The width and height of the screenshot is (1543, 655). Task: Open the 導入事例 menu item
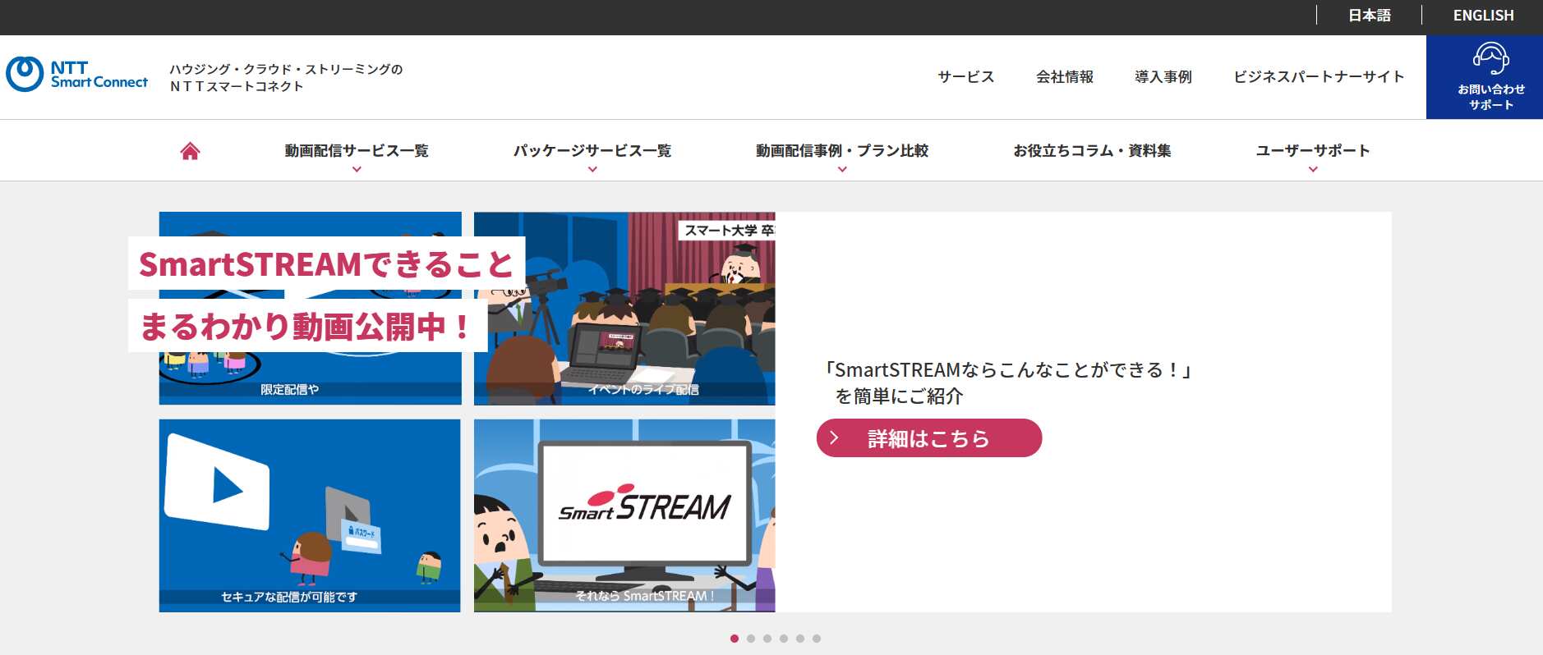tap(1163, 76)
